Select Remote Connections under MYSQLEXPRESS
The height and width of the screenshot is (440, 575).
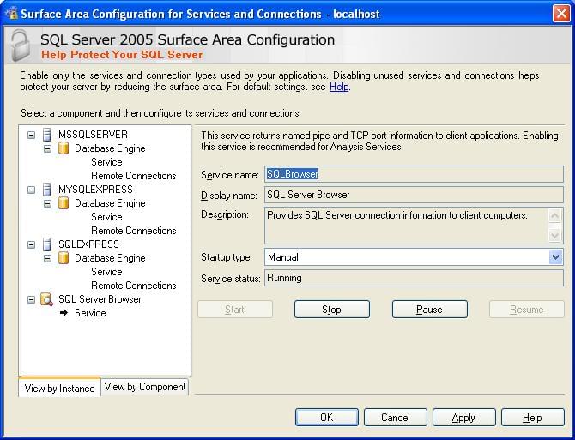[134, 231]
